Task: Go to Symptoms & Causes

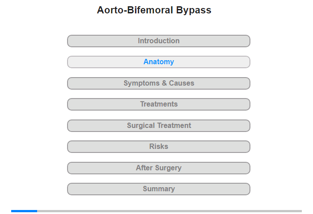Action: pos(158,83)
